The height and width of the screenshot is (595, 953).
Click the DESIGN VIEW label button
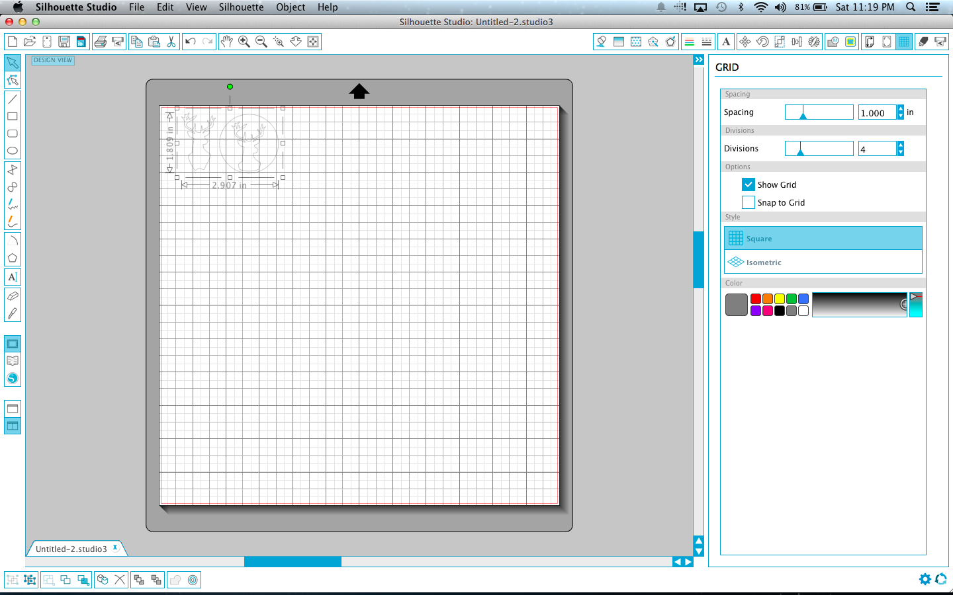53,60
